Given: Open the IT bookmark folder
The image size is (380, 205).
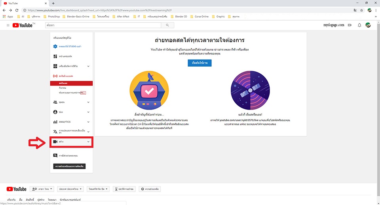Looking at the screenshot, I should point(137,17).
